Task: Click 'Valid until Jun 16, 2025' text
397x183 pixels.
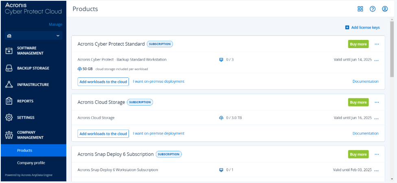Action: coord(353,118)
